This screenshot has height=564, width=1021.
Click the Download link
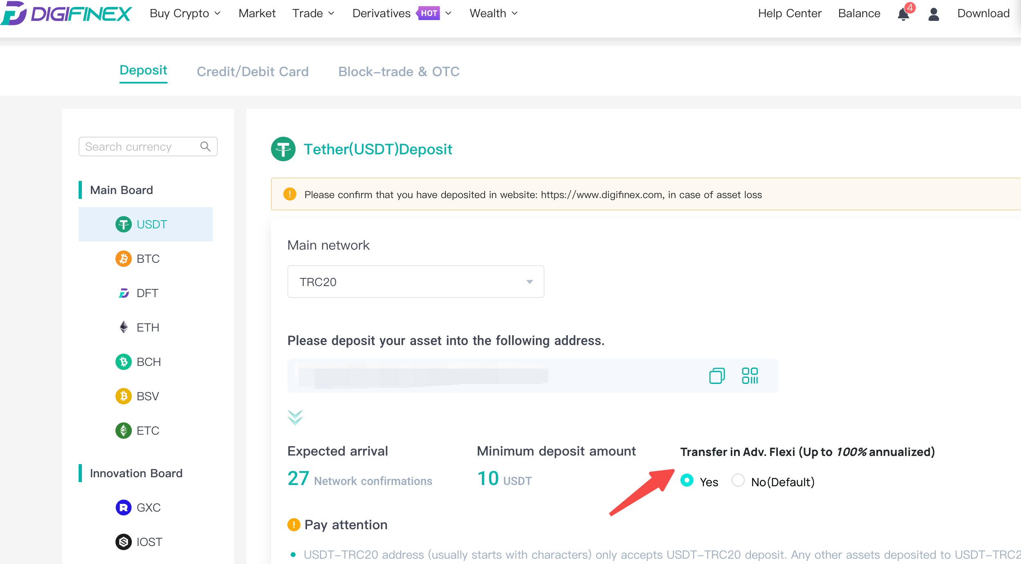tap(983, 14)
